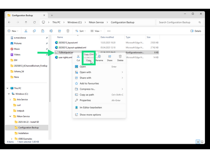Go back with the left arrow

(x=9, y=22)
